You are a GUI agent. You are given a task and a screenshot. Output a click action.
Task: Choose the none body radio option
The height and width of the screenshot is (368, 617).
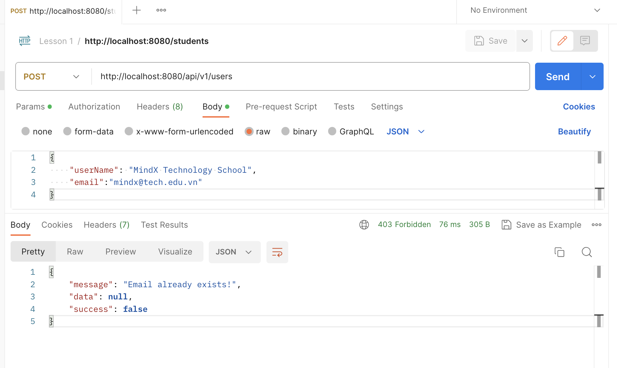(37, 132)
